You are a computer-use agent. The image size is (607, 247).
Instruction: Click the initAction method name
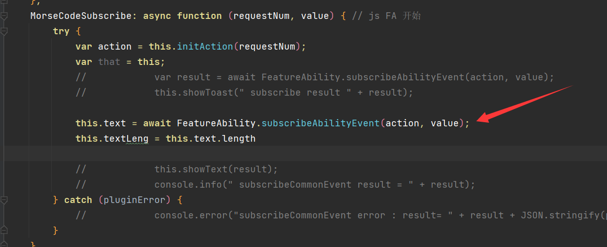pos(205,47)
